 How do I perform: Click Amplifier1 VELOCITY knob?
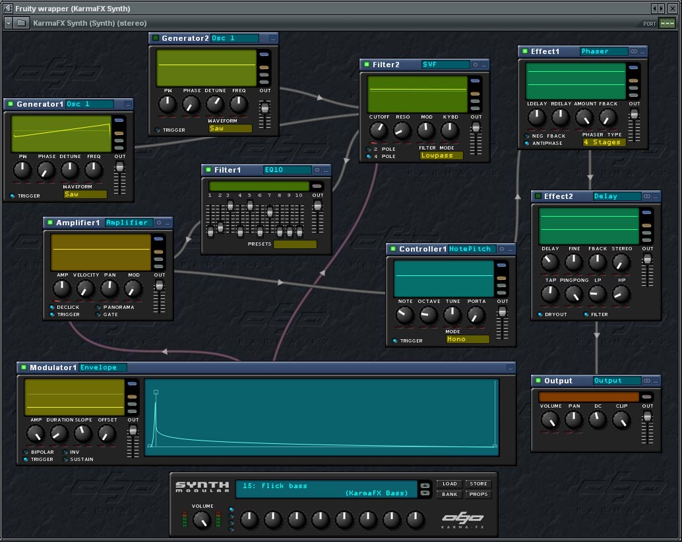[86, 288]
